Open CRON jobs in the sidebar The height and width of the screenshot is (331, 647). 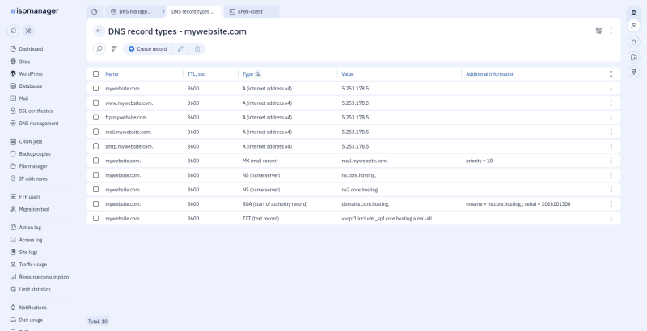click(x=27, y=141)
